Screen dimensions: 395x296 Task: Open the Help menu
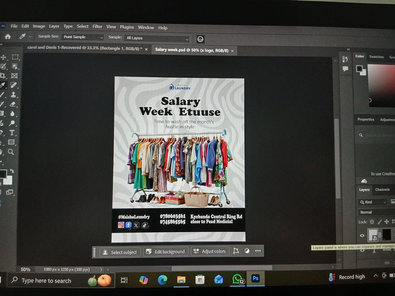click(x=163, y=28)
